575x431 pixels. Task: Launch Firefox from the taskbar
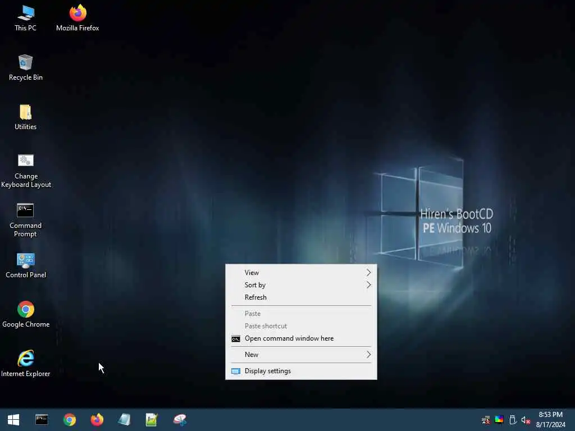97,420
